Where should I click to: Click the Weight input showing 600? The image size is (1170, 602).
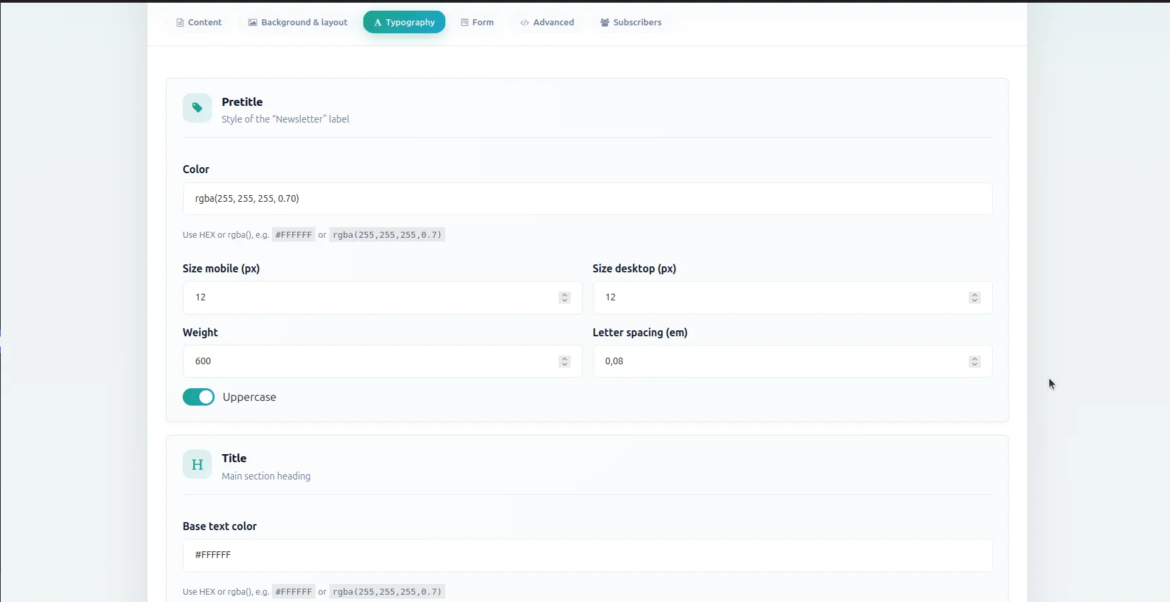pyautogui.click(x=382, y=362)
